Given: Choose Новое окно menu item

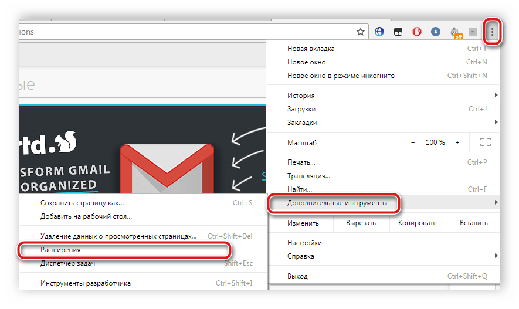Looking at the screenshot, I should pyautogui.click(x=384, y=62).
